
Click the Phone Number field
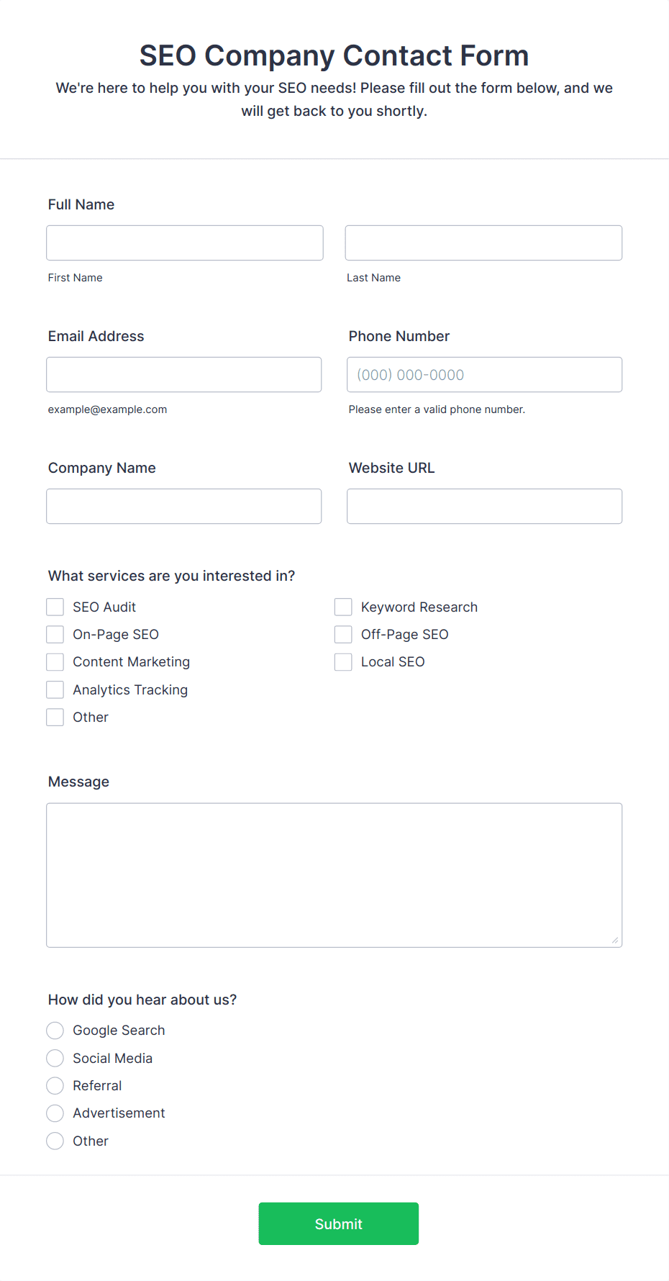click(x=484, y=375)
